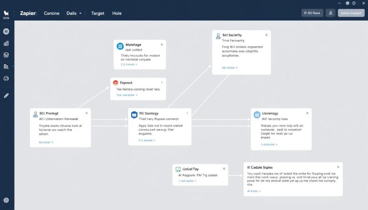The height and width of the screenshot is (210, 368).
Task: Open the person icon button near top right
Action: point(330,13)
